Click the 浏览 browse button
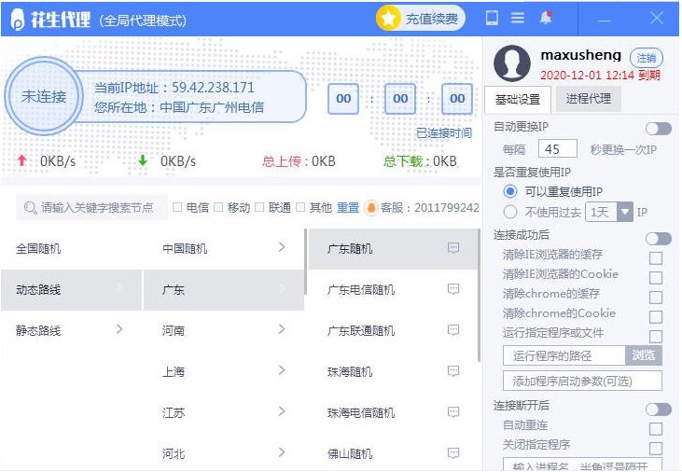 644,355
